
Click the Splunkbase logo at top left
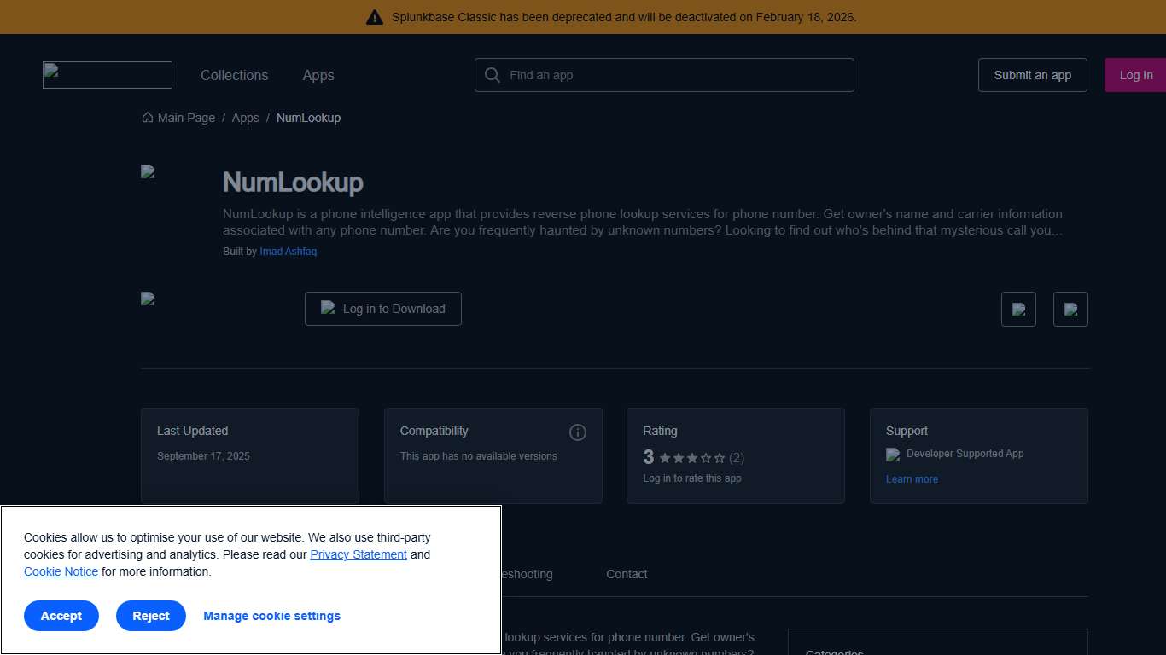[x=107, y=74]
